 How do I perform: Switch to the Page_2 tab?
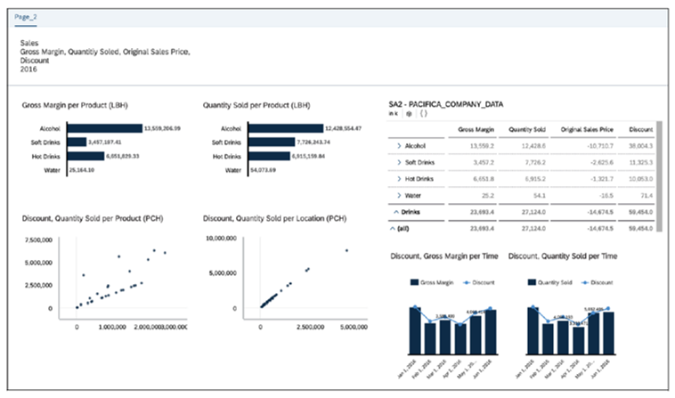pyautogui.click(x=25, y=17)
